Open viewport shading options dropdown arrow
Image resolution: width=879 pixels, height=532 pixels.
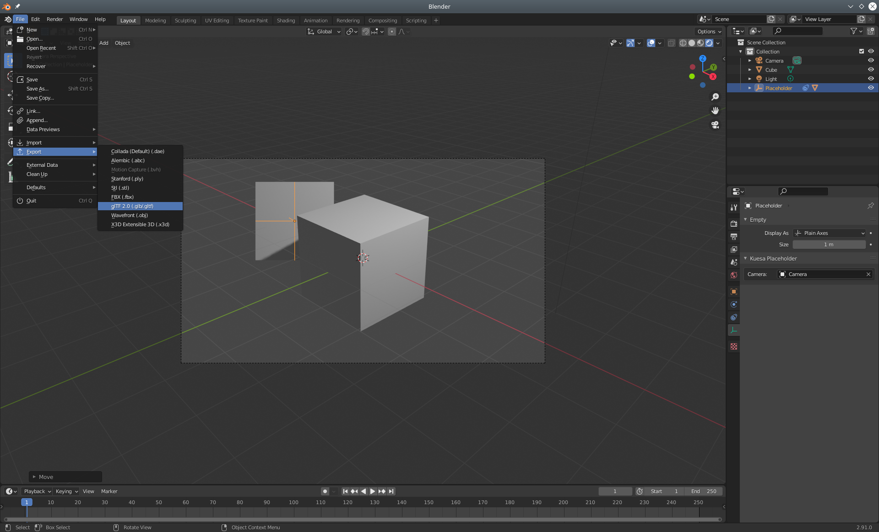tap(718, 43)
